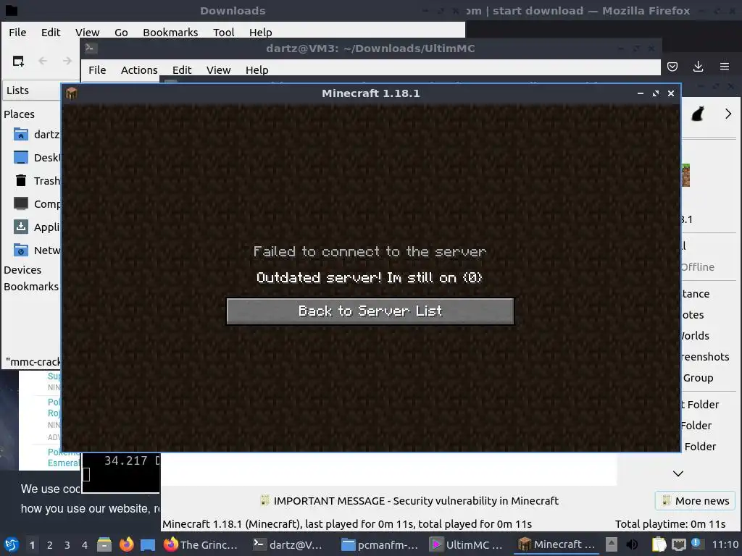Click the update notification tray icon

coord(696,544)
